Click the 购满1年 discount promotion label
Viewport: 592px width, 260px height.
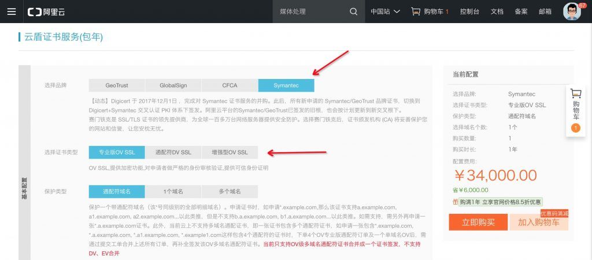(x=500, y=202)
